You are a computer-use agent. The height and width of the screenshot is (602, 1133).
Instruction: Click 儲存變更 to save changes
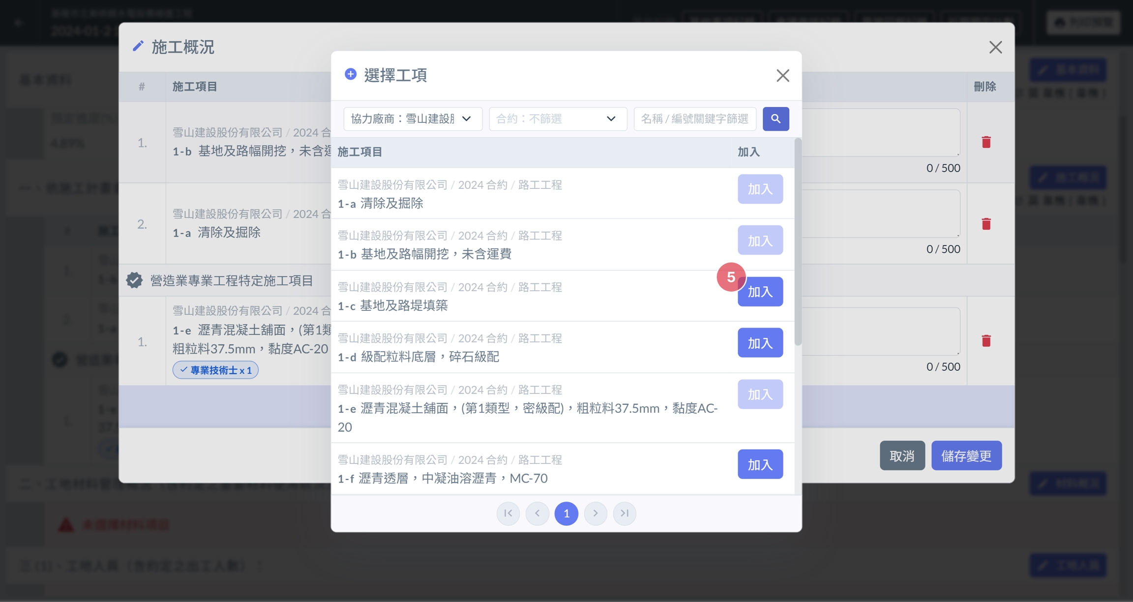[x=966, y=455]
